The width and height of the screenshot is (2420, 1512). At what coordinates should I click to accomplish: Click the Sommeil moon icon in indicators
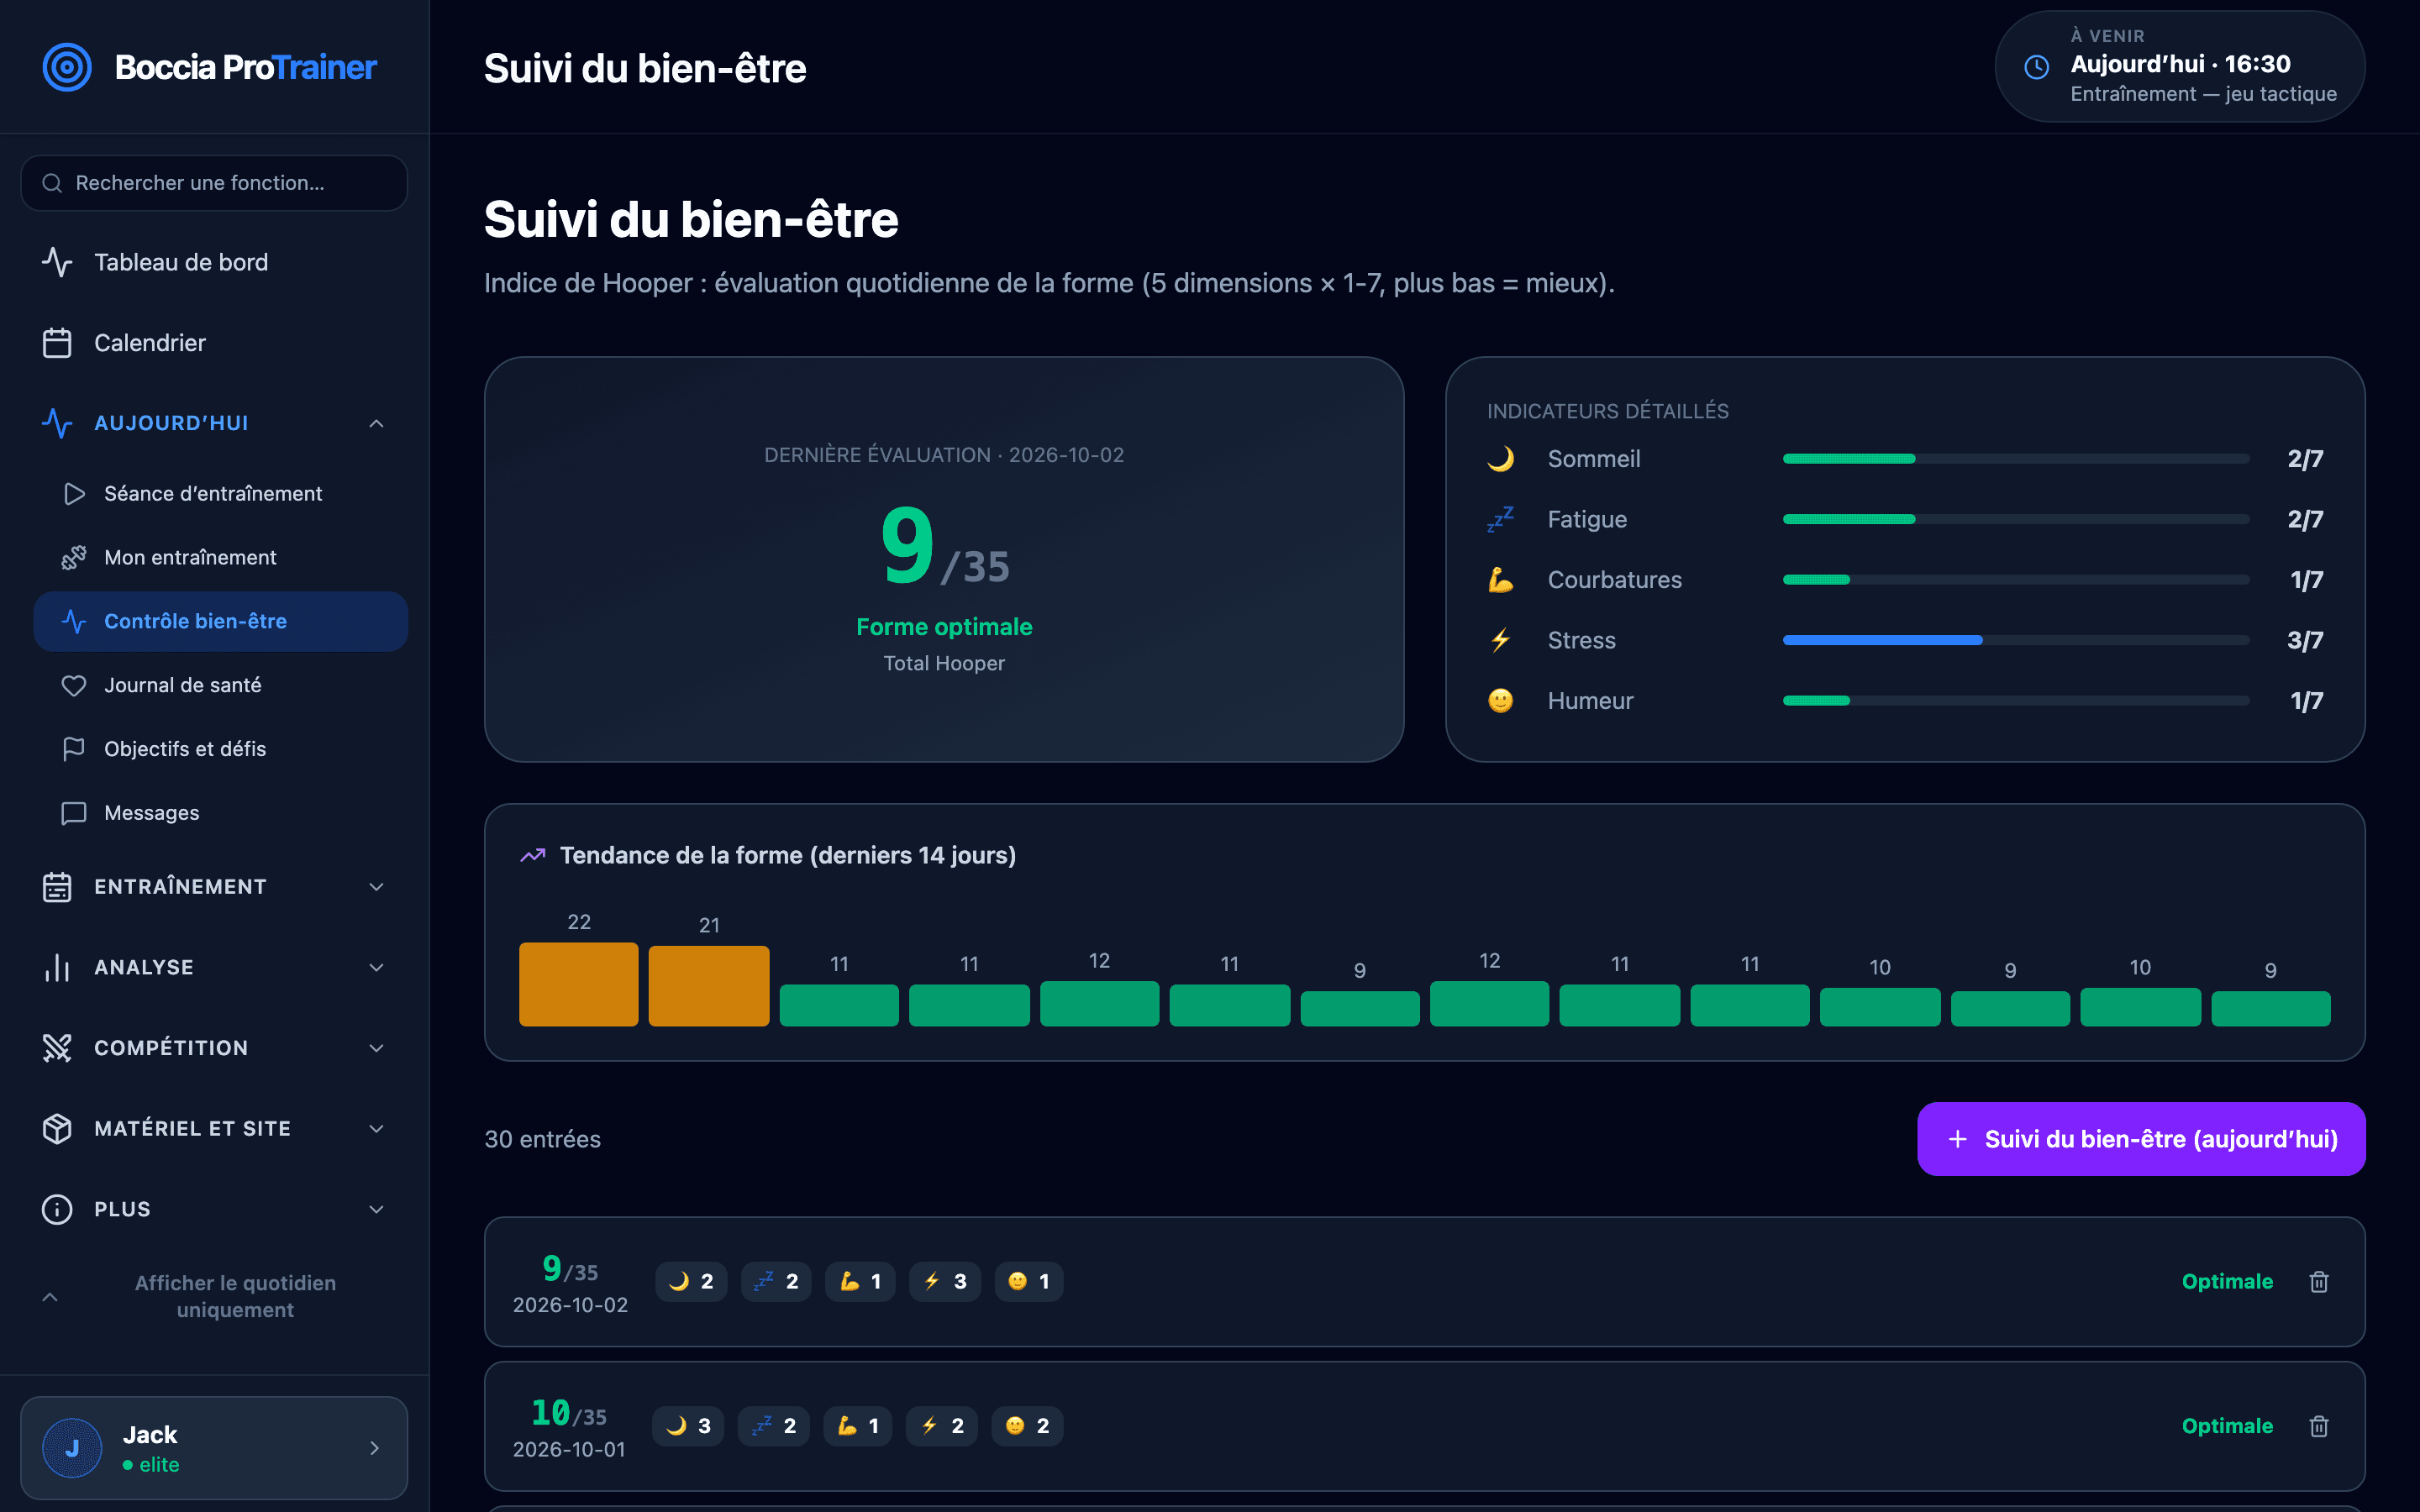1500,459
